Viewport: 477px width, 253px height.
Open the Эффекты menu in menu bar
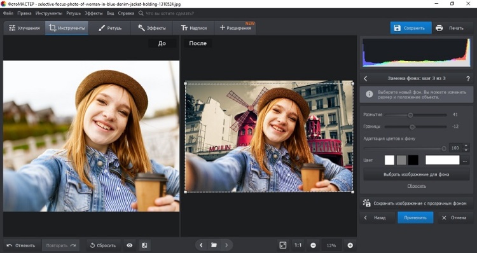click(93, 13)
